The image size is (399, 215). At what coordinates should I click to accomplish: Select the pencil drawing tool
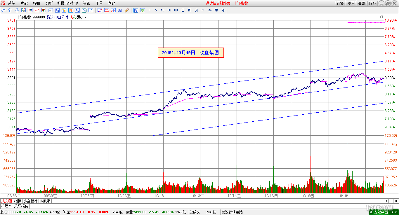point(126,10)
